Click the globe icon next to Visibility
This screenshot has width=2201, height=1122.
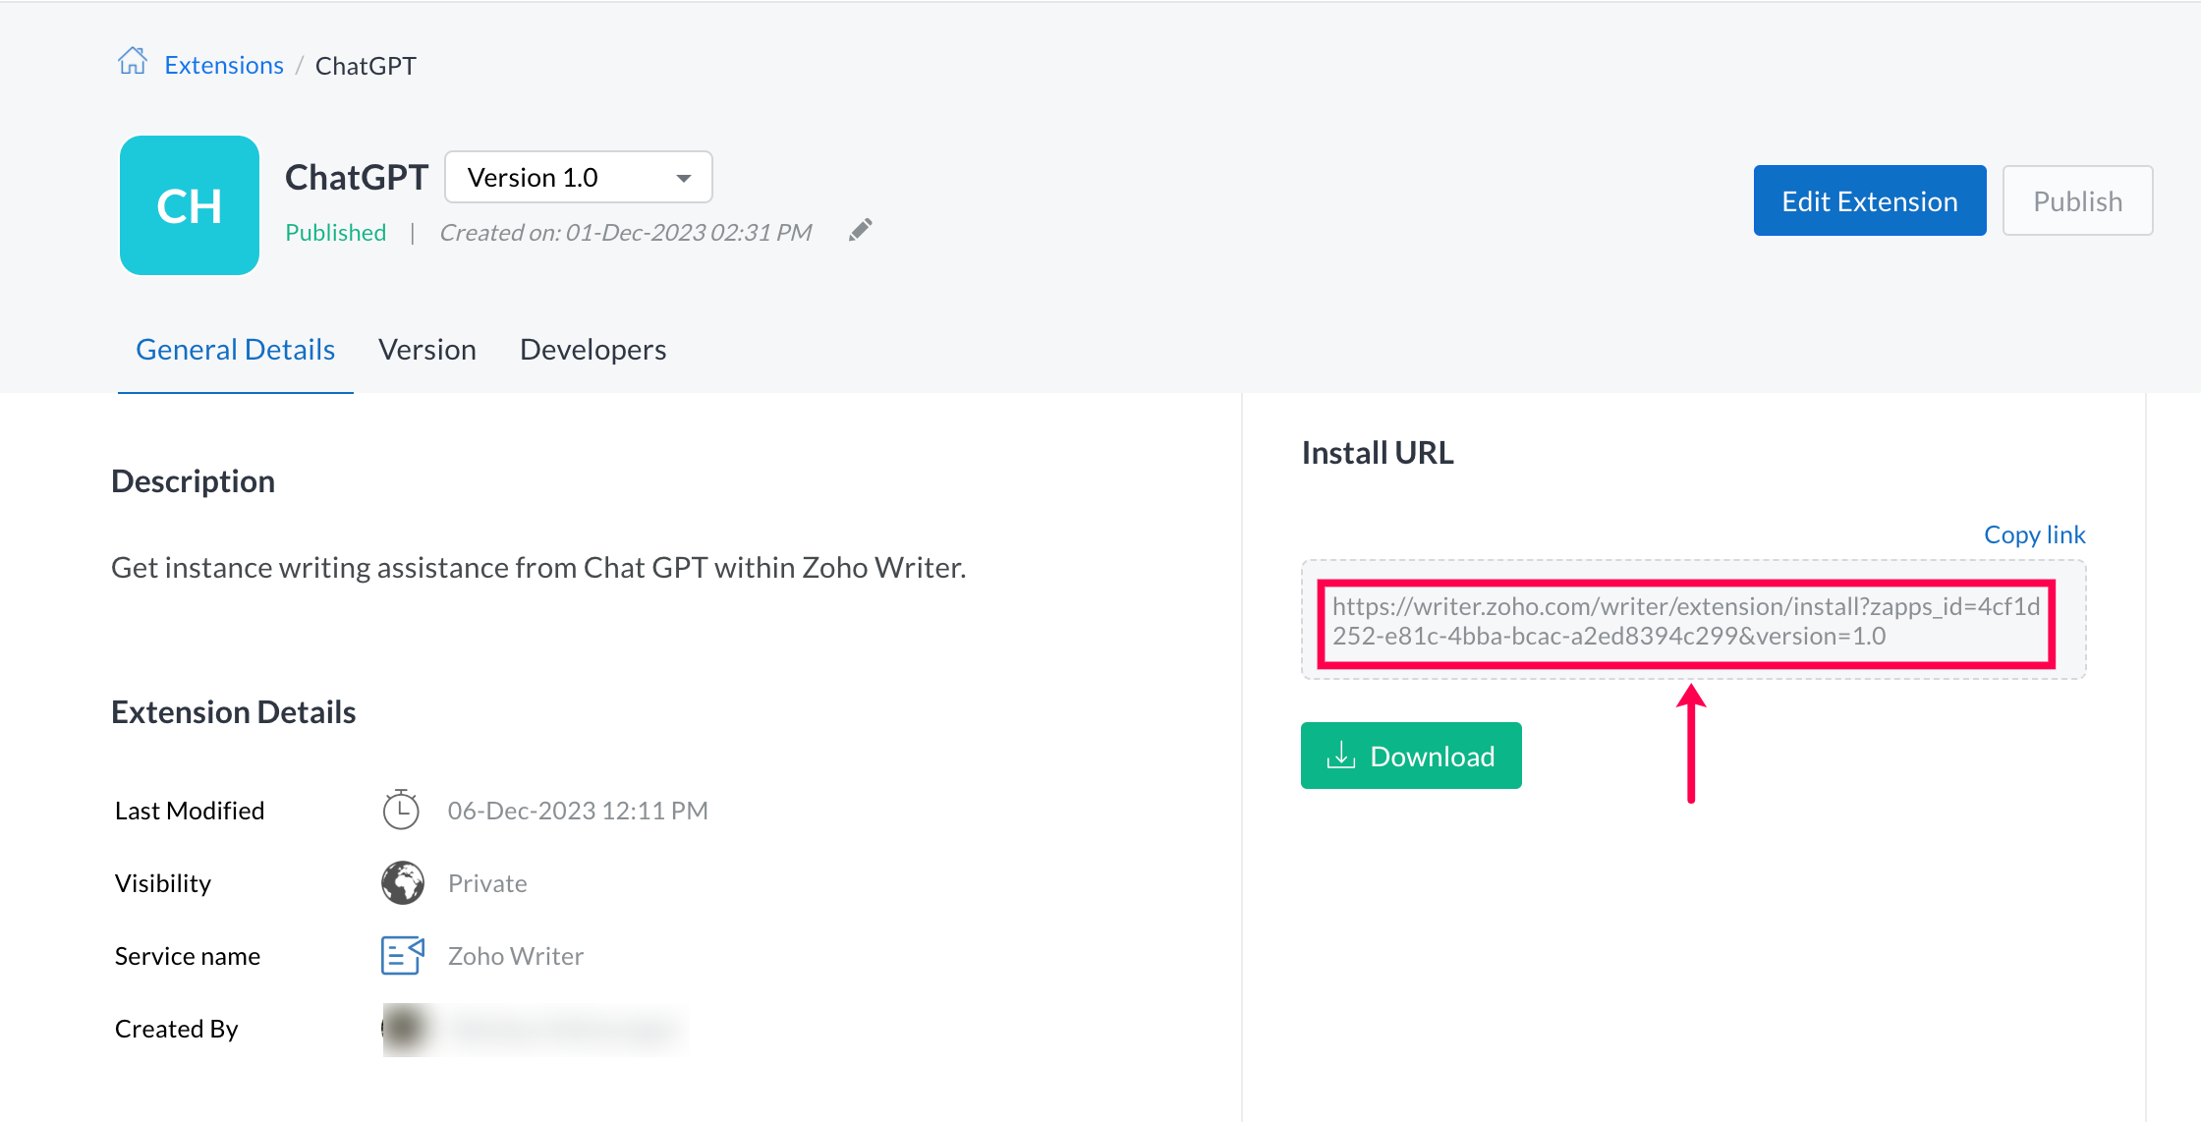[x=403, y=882]
